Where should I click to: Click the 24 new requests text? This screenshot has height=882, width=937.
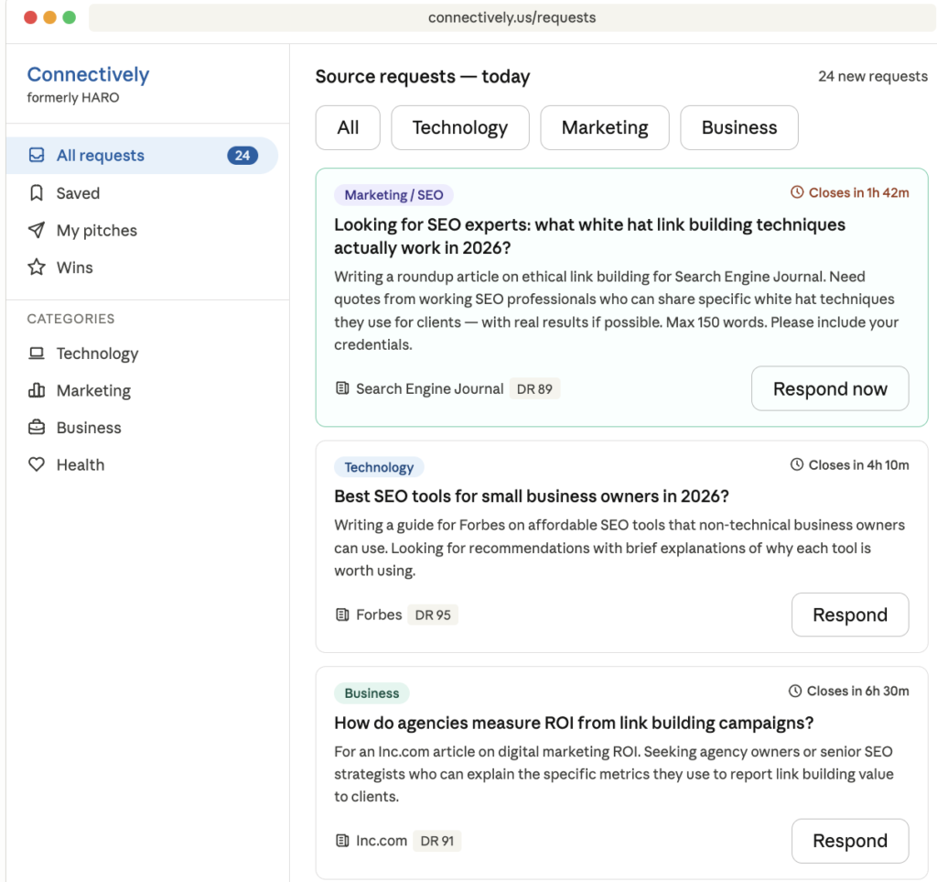click(872, 77)
